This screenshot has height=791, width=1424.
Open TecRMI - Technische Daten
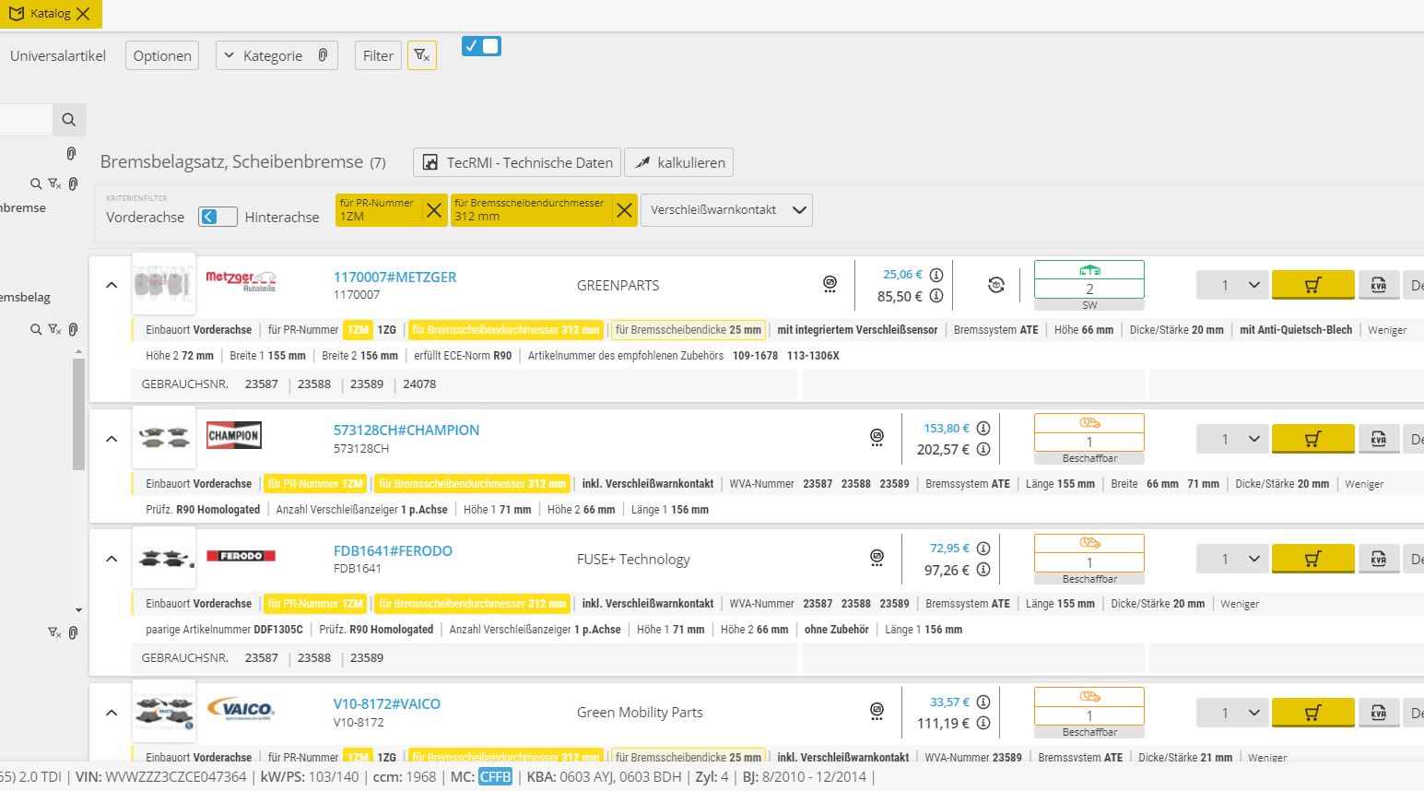(517, 162)
